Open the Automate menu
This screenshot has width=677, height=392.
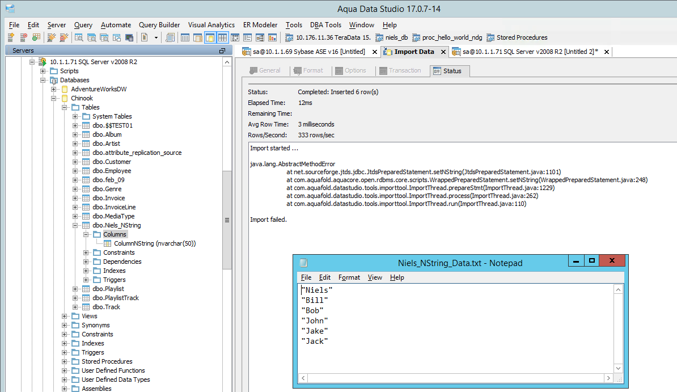click(116, 25)
